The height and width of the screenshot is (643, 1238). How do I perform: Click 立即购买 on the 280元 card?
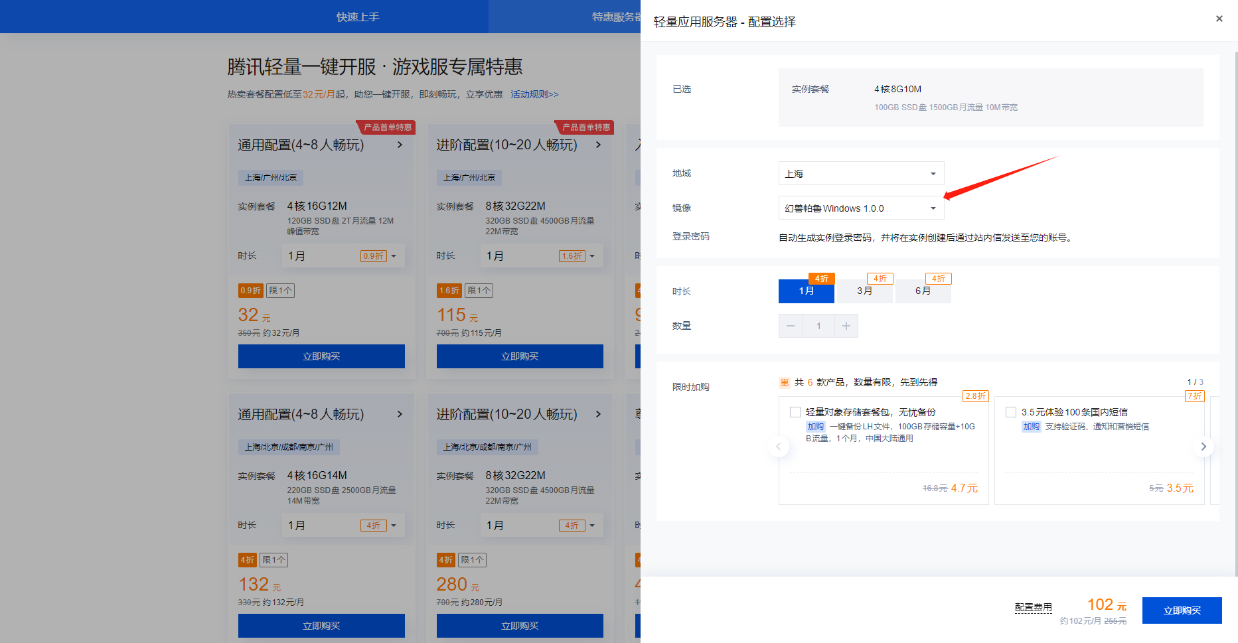coord(520,626)
